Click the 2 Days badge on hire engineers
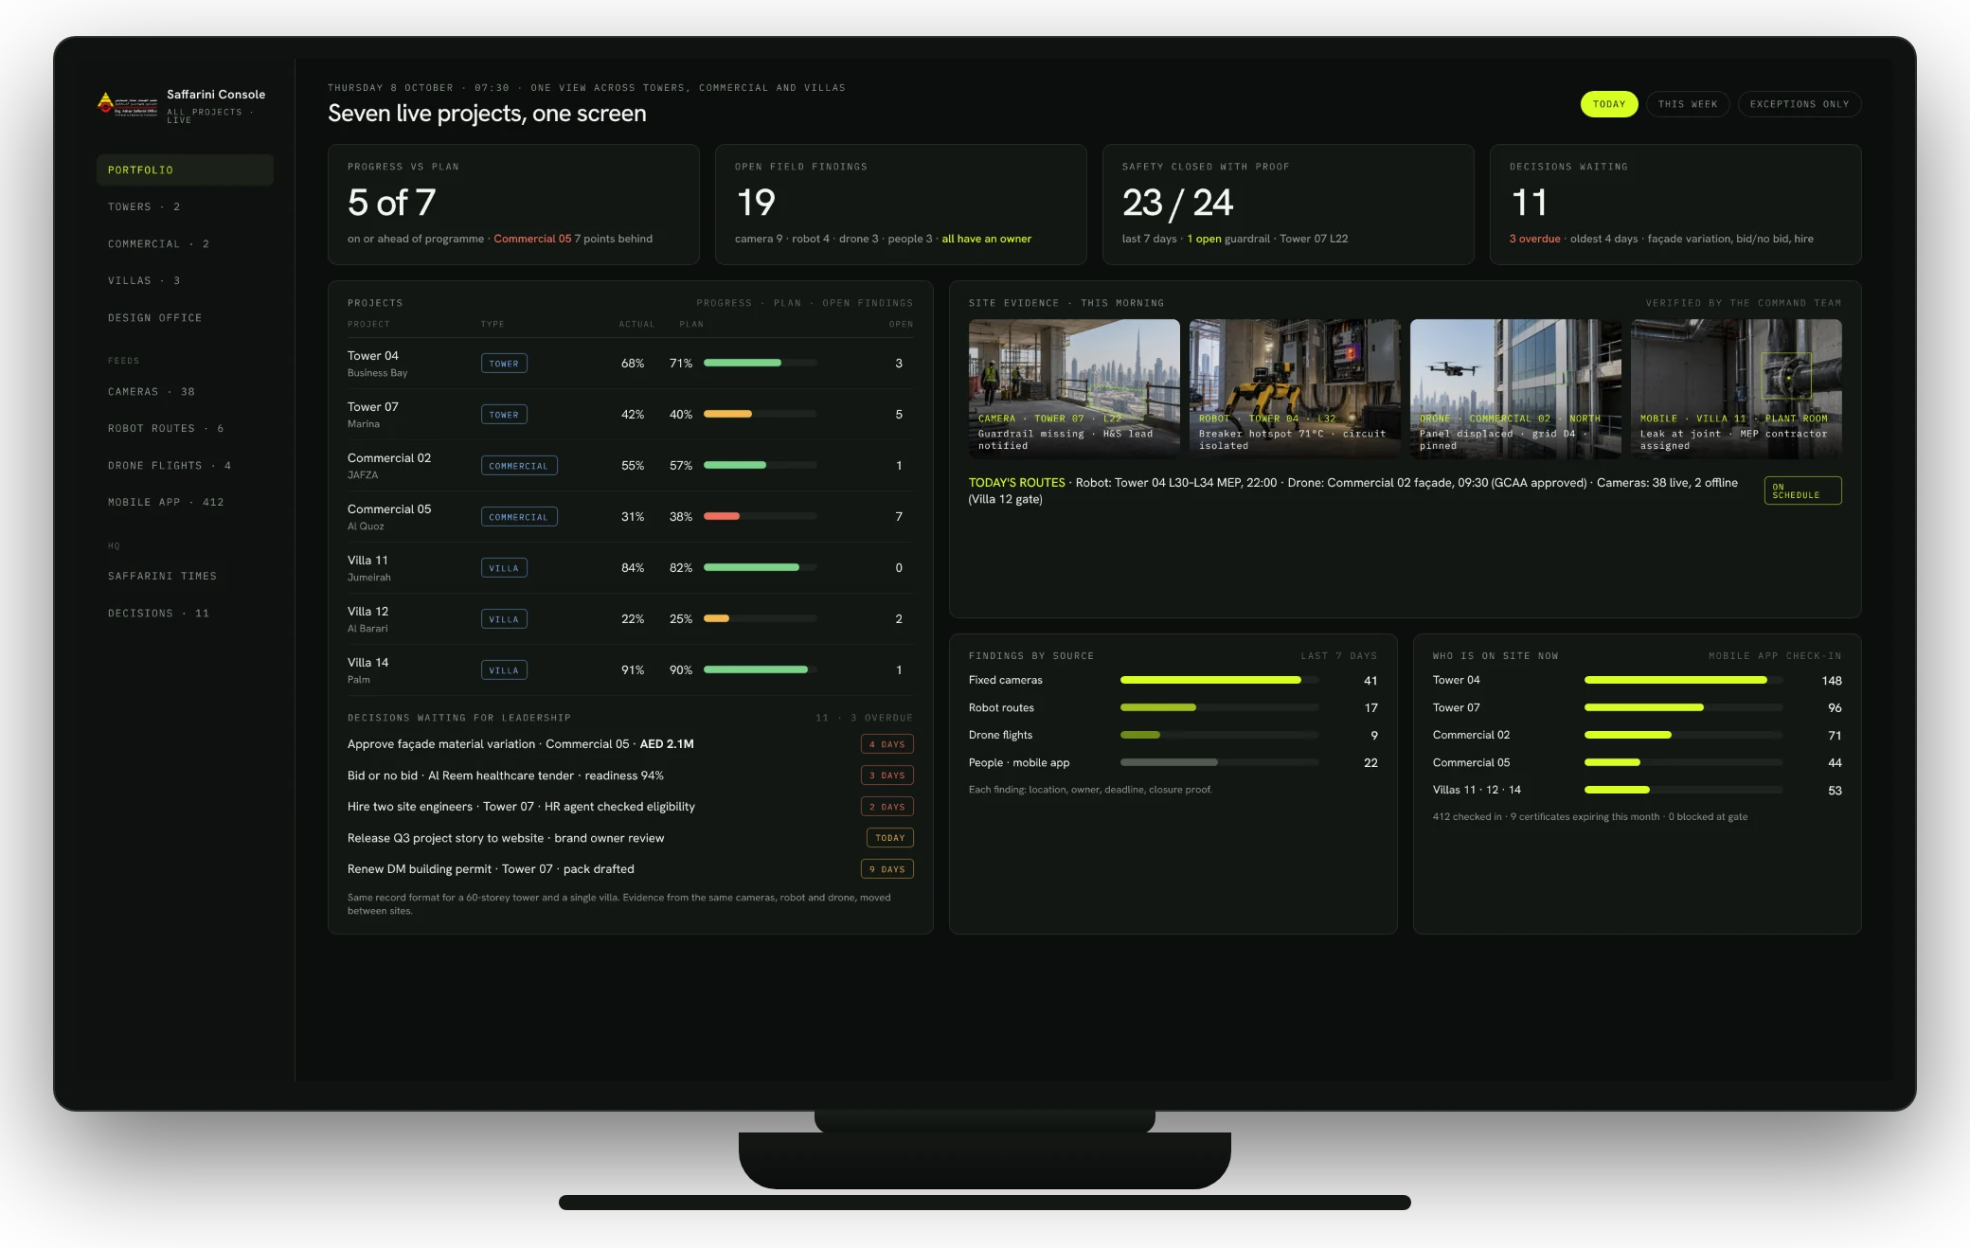Screen dimensions: 1970x1248 coord(886,807)
